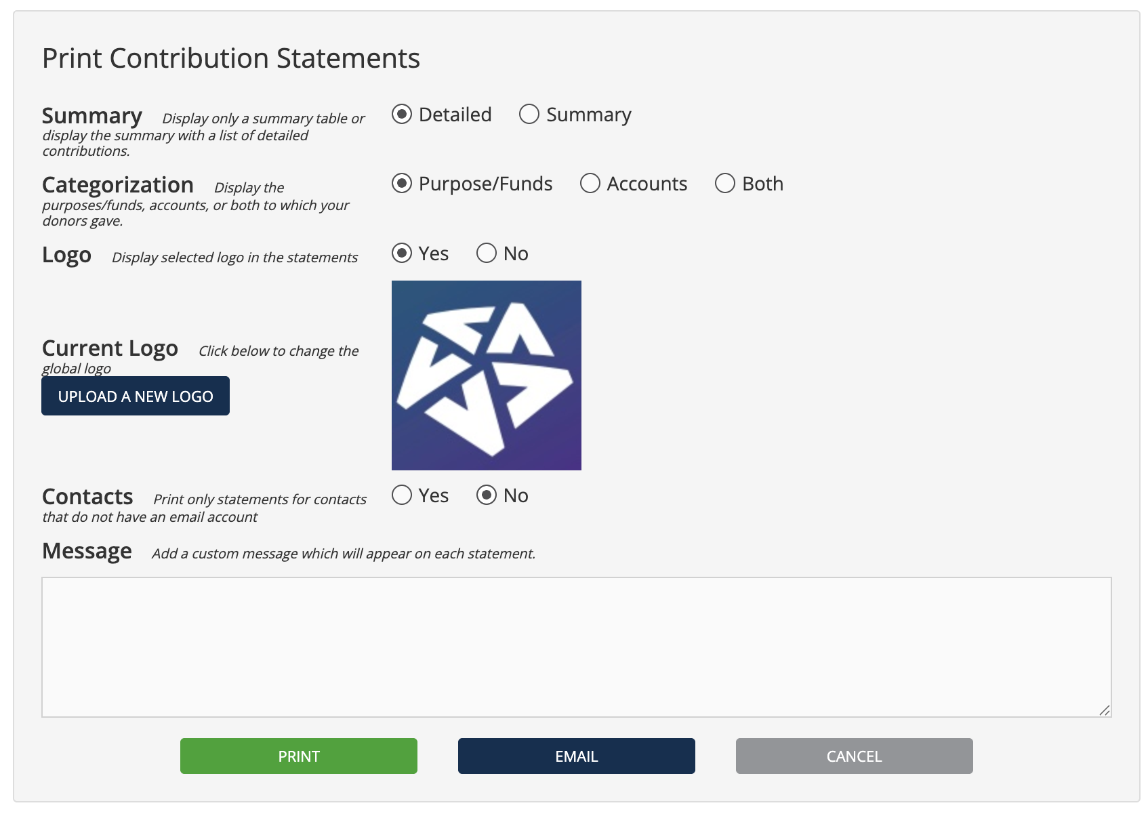Screen dimensions: 1148x816
Task: Click the green Print button
Action: pos(299,756)
